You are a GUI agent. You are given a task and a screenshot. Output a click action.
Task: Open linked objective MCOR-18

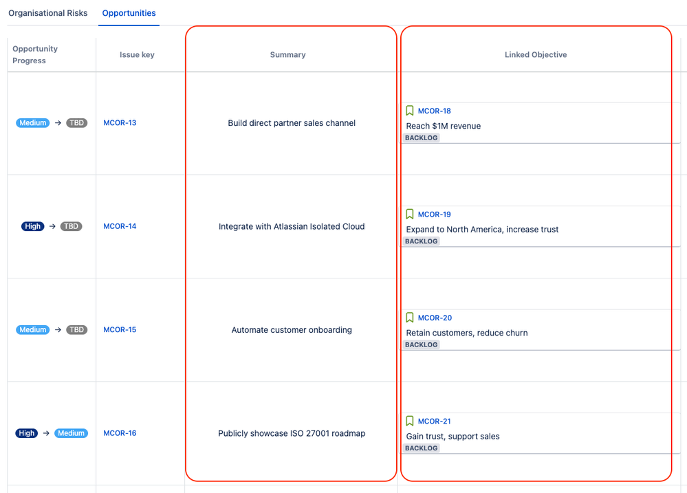(434, 111)
